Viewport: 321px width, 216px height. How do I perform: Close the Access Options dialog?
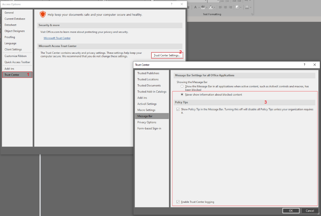point(182,4)
